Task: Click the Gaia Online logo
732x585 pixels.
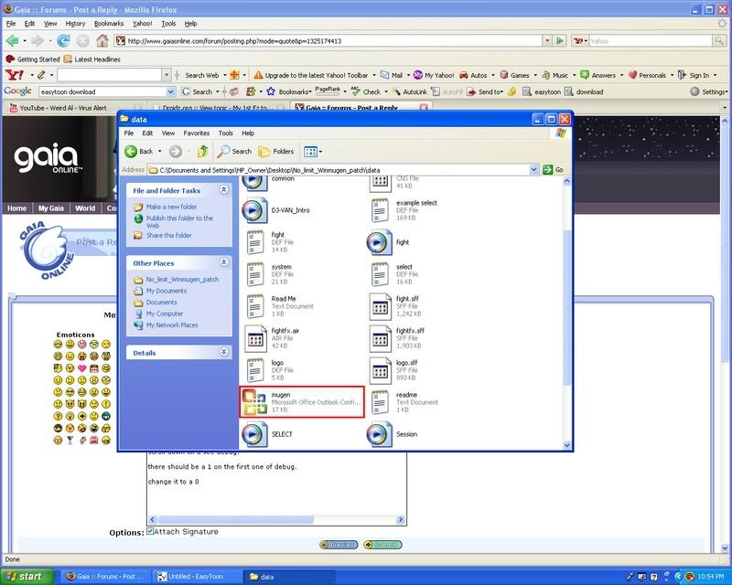Action: coord(48,158)
